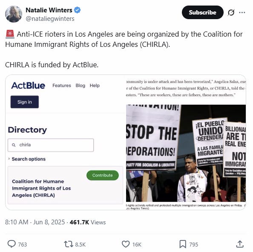Repost the tweet using the retweet icon
This screenshot has width=253, height=252.
pyautogui.click(x=69, y=244)
